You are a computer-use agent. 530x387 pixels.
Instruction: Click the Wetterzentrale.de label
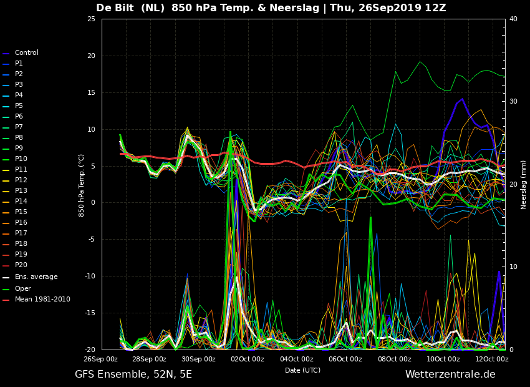[450, 374]
